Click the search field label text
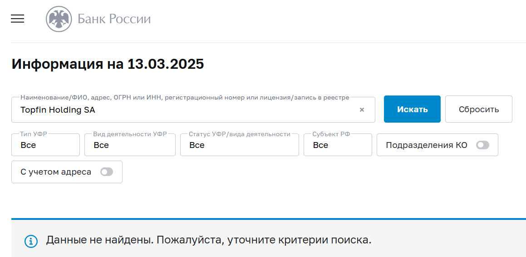Viewport: 526px width, 257px height. click(185, 97)
